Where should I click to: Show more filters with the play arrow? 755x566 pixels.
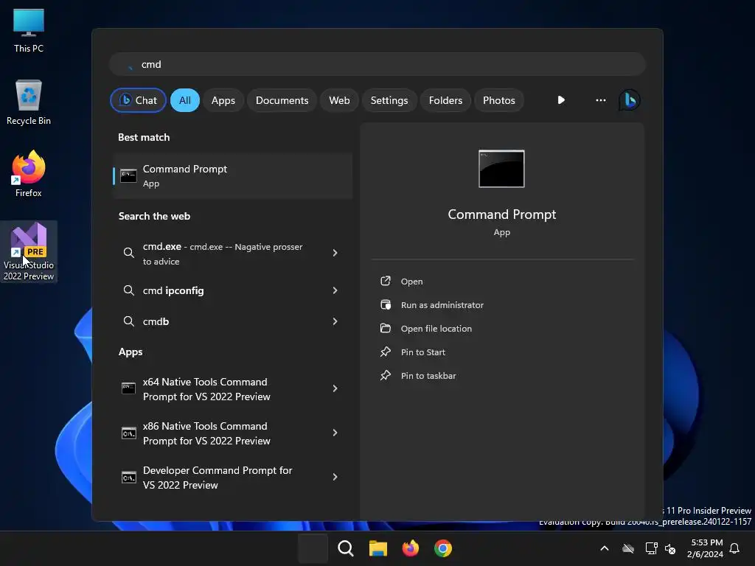pyautogui.click(x=561, y=100)
